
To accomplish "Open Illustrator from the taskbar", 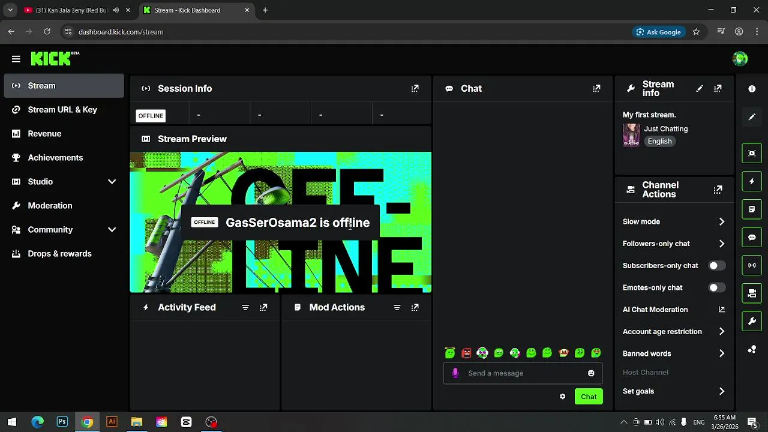I will coord(112,422).
